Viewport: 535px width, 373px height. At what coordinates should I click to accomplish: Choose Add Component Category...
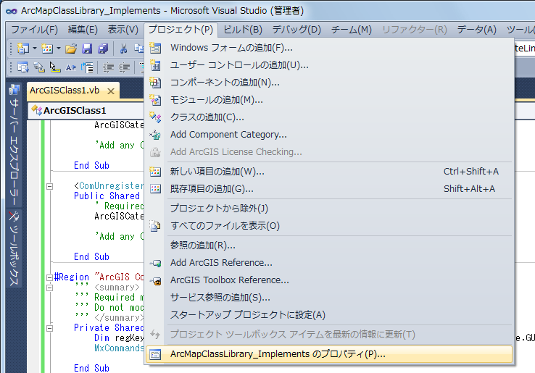click(329, 135)
